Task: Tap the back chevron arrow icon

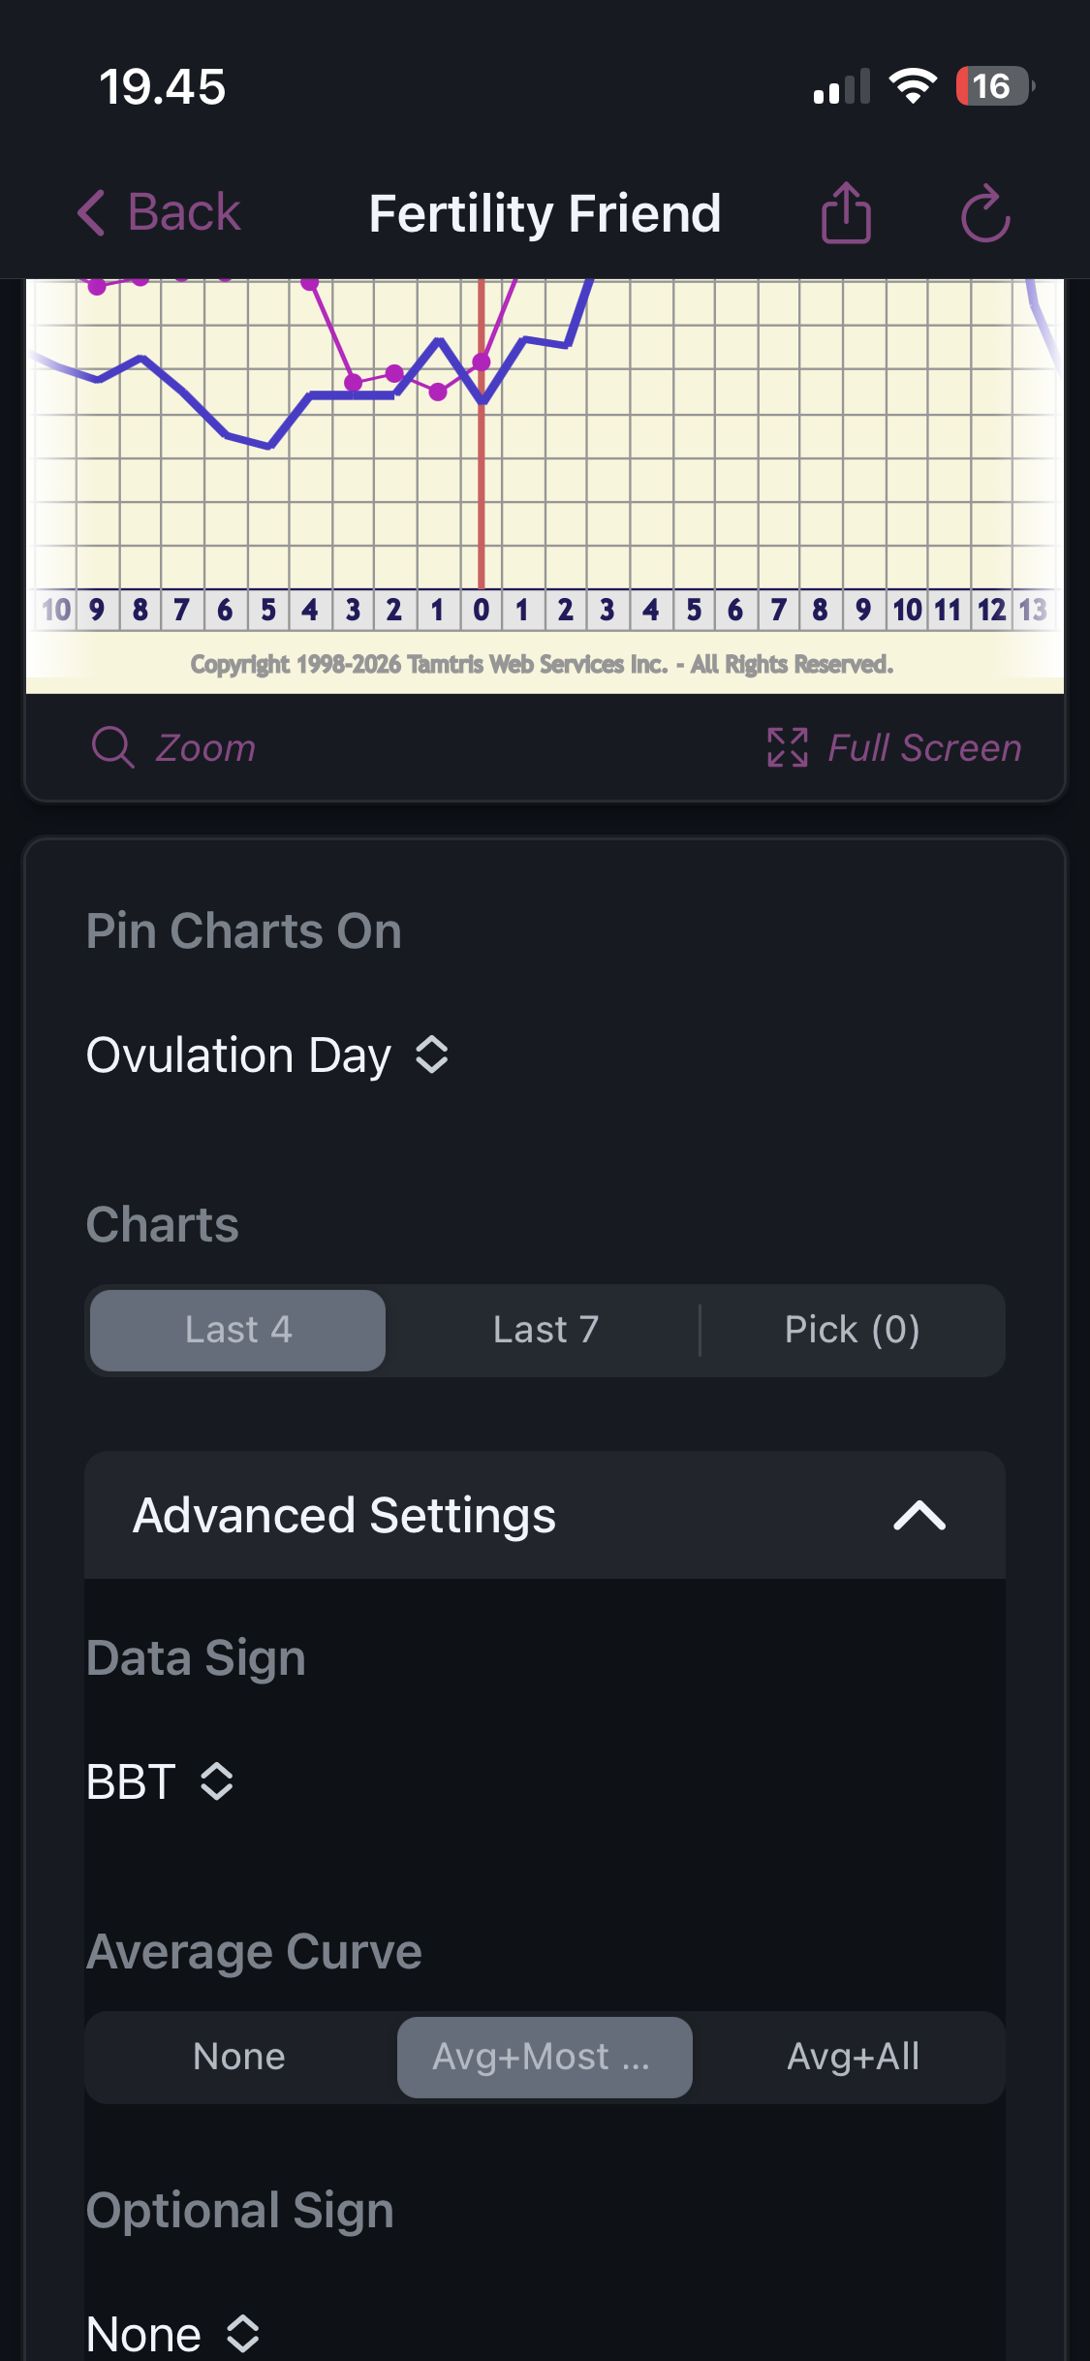Action: tap(91, 212)
